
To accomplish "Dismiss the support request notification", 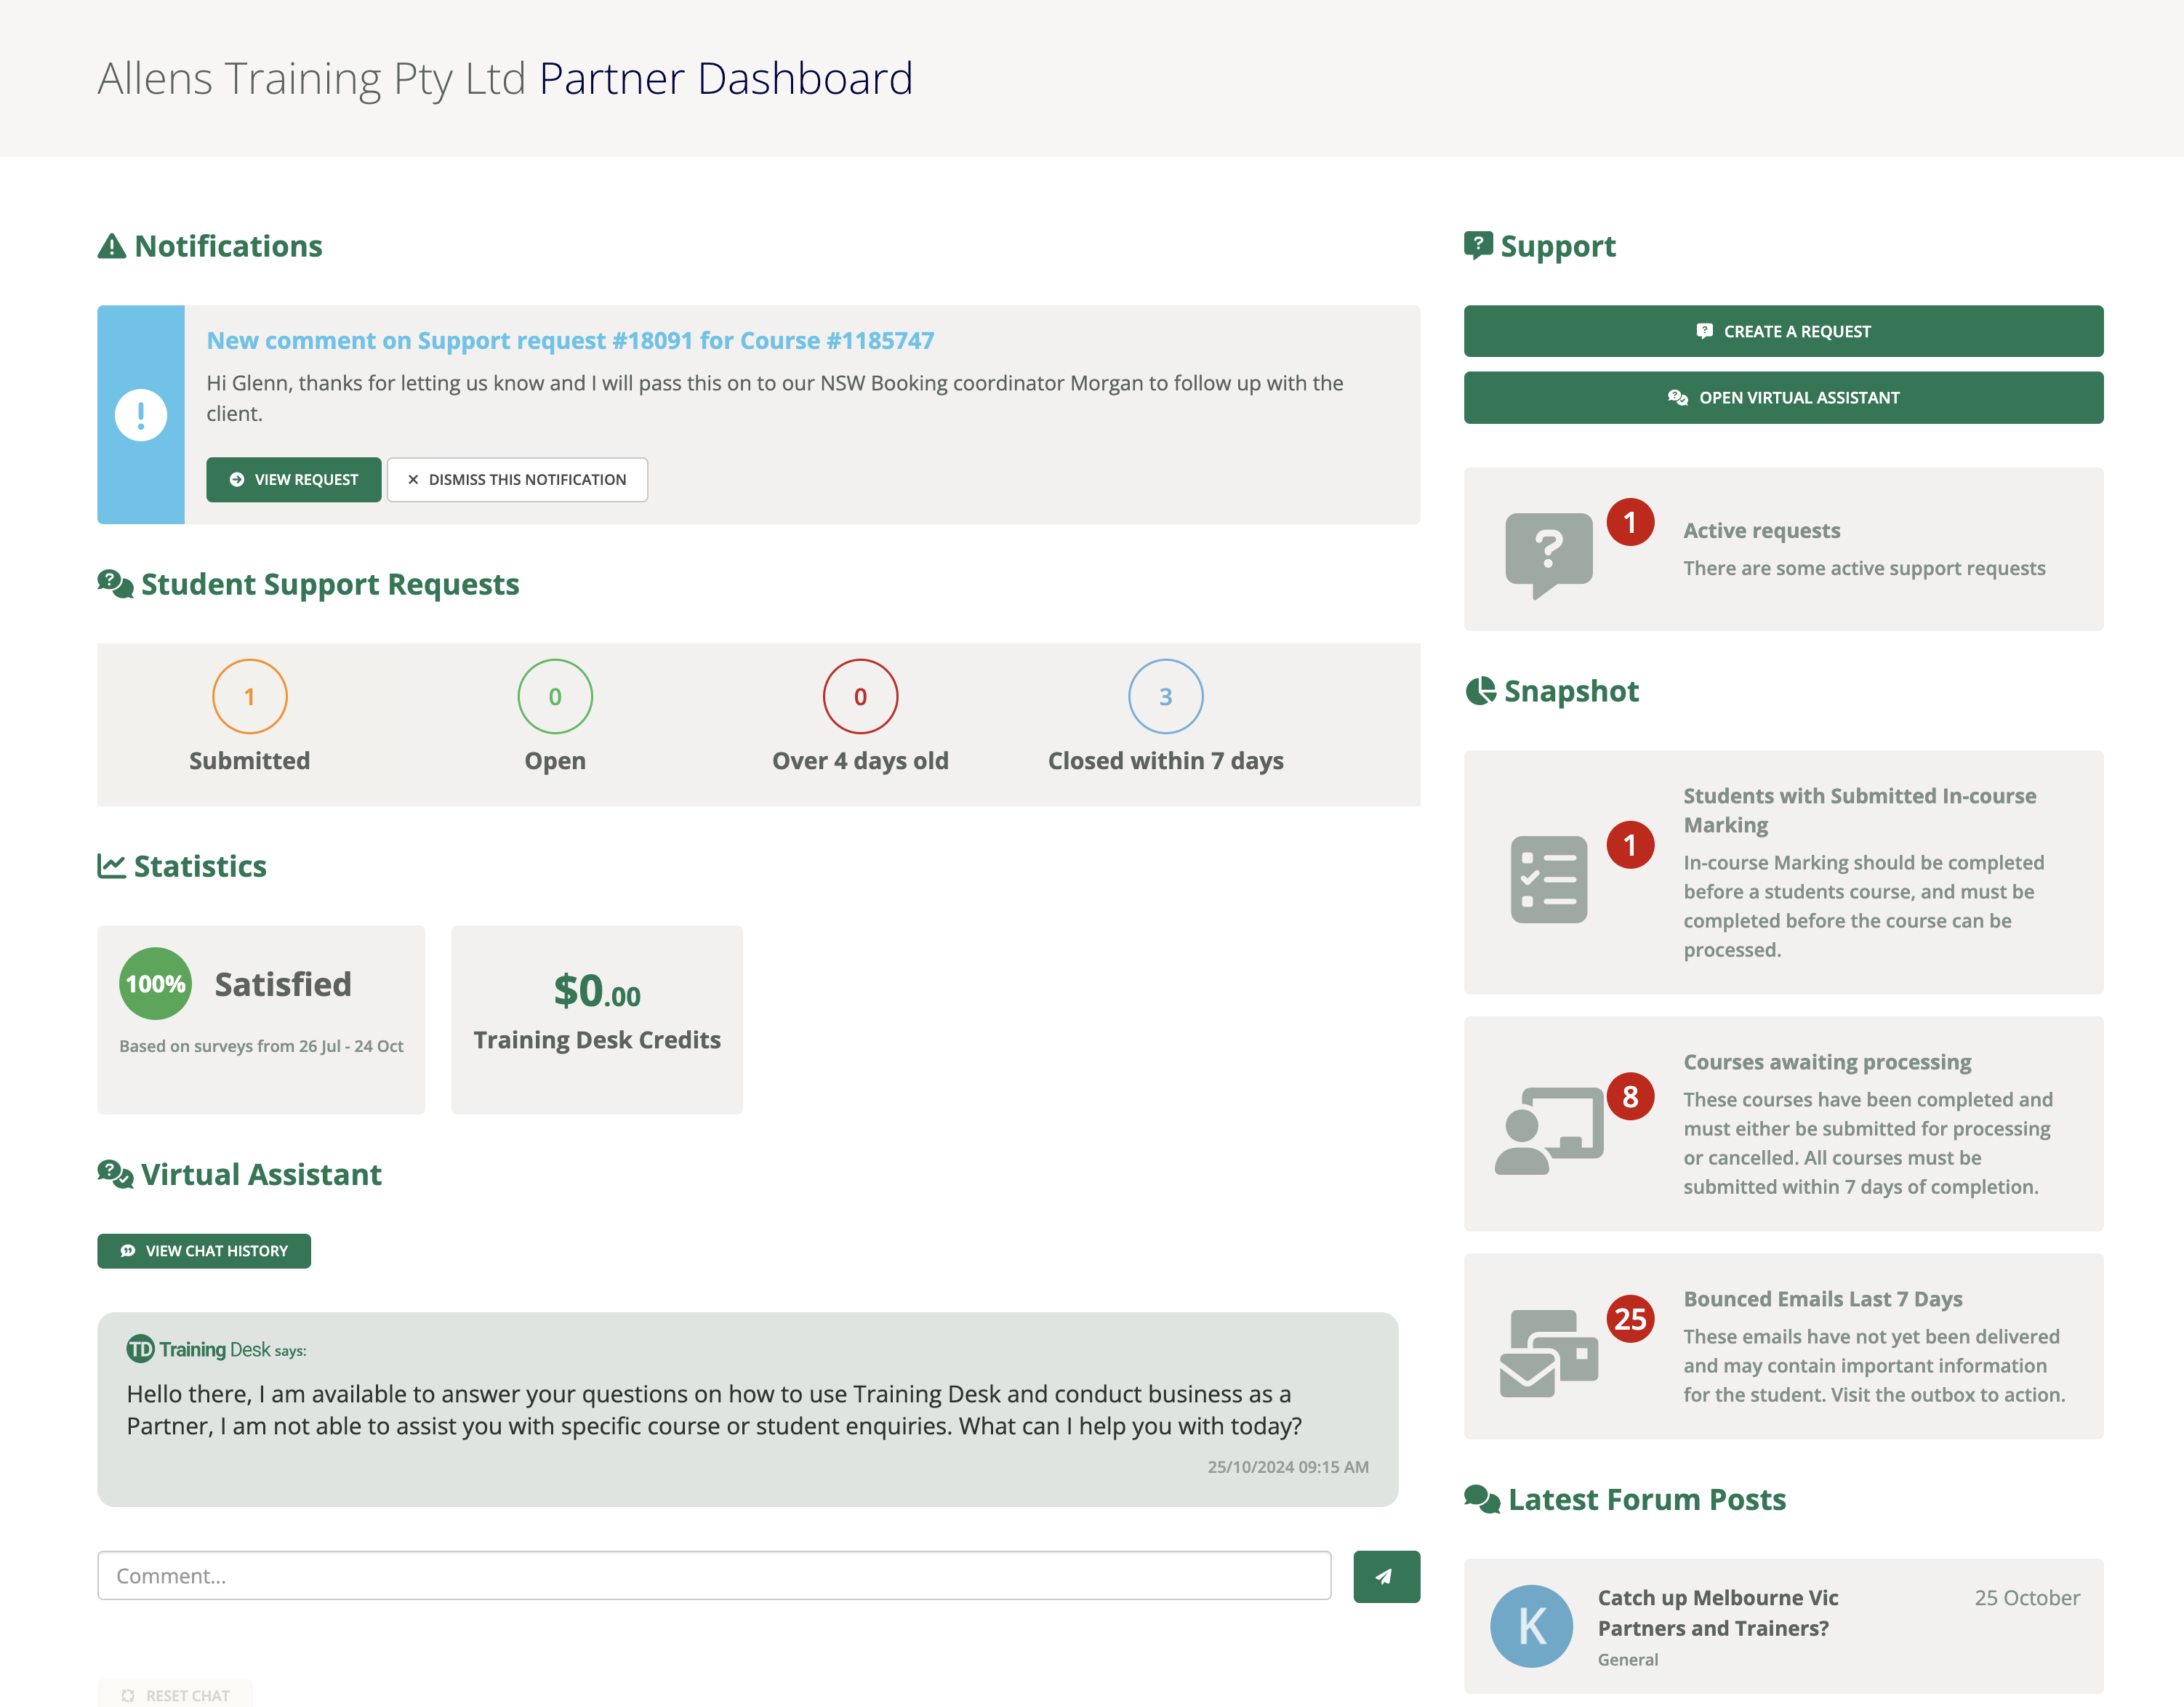I will 516,478.
